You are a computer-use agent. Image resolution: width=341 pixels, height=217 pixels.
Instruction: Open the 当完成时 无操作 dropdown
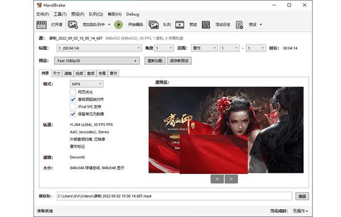(300, 211)
